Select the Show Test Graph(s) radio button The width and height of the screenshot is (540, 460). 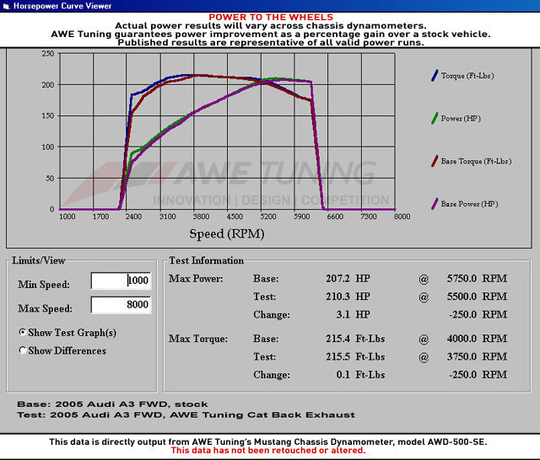coord(22,333)
